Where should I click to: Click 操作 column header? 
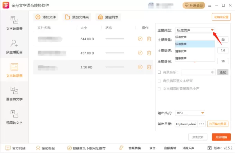[x=145, y=28]
